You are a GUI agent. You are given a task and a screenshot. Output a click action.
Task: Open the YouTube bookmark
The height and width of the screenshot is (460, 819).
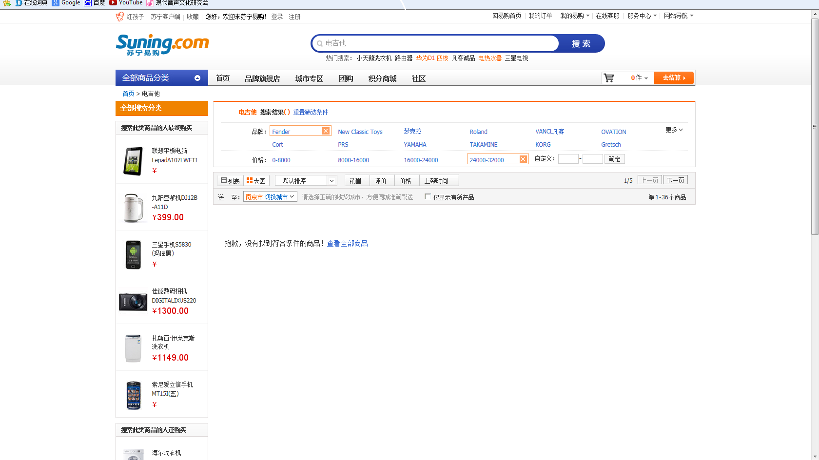click(126, 3)
